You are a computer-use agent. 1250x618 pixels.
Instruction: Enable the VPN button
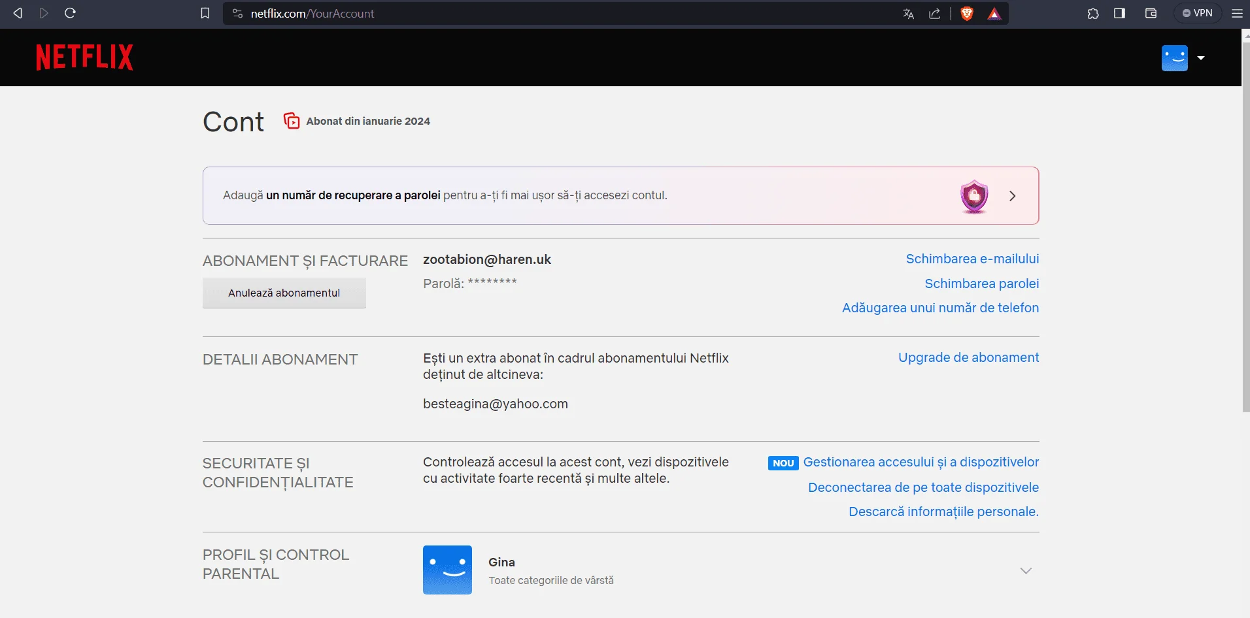point(1198,13)
